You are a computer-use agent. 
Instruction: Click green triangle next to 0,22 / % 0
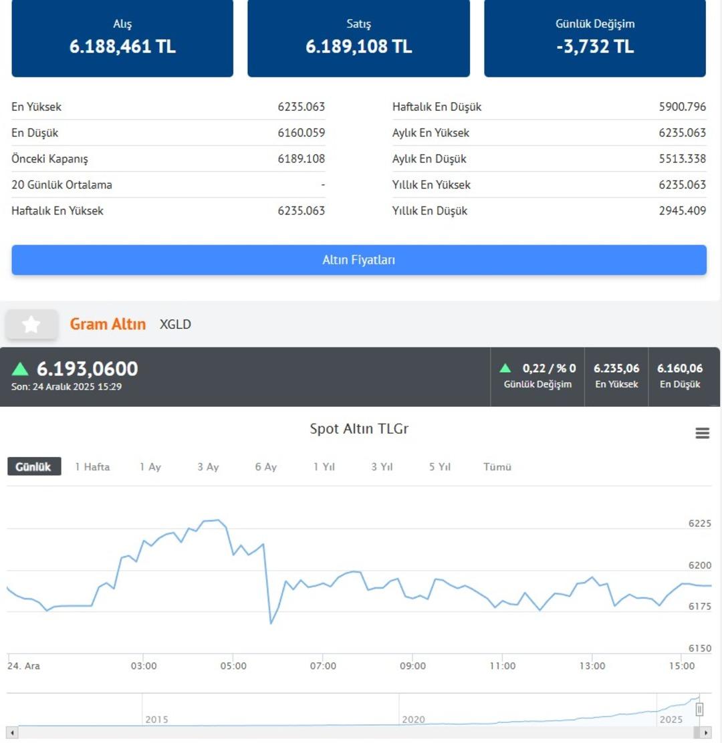tap(505, 368)
